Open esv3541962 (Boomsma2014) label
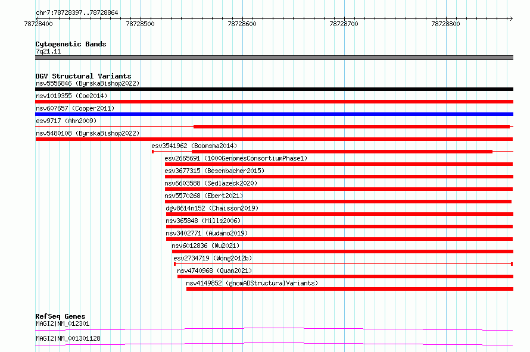The height and width of the screenshot is (352, 530). click(x=194, y=146)
